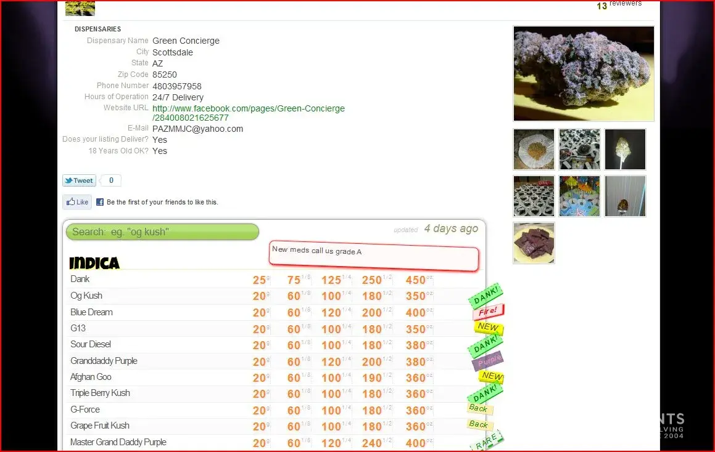Click the '4 days ago' updated timestamp
Viewport: 715px width, 452px height.
[451, 228]
